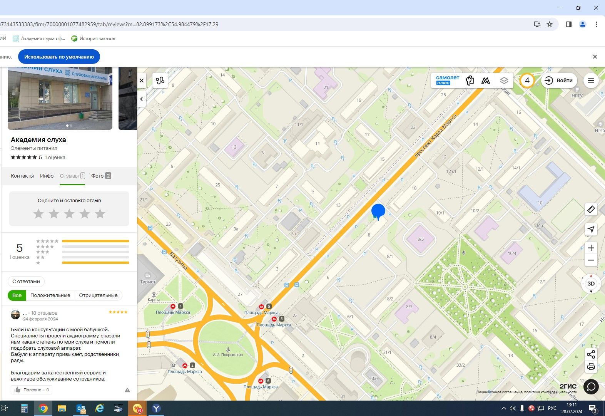Share the map via share icon

coord(591,354)
